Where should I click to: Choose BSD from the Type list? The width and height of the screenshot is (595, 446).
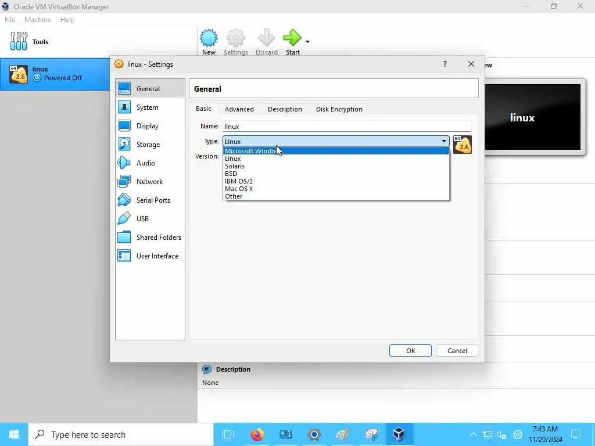(336, 174)
